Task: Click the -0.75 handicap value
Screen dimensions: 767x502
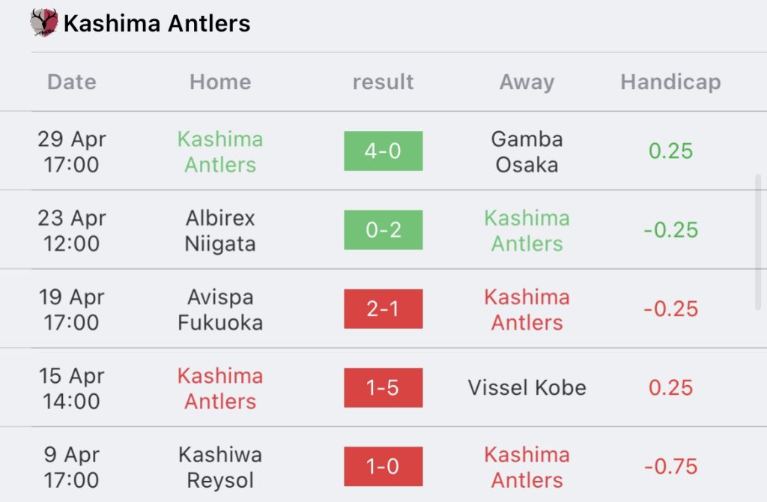Action: click(x=670, y=466)
